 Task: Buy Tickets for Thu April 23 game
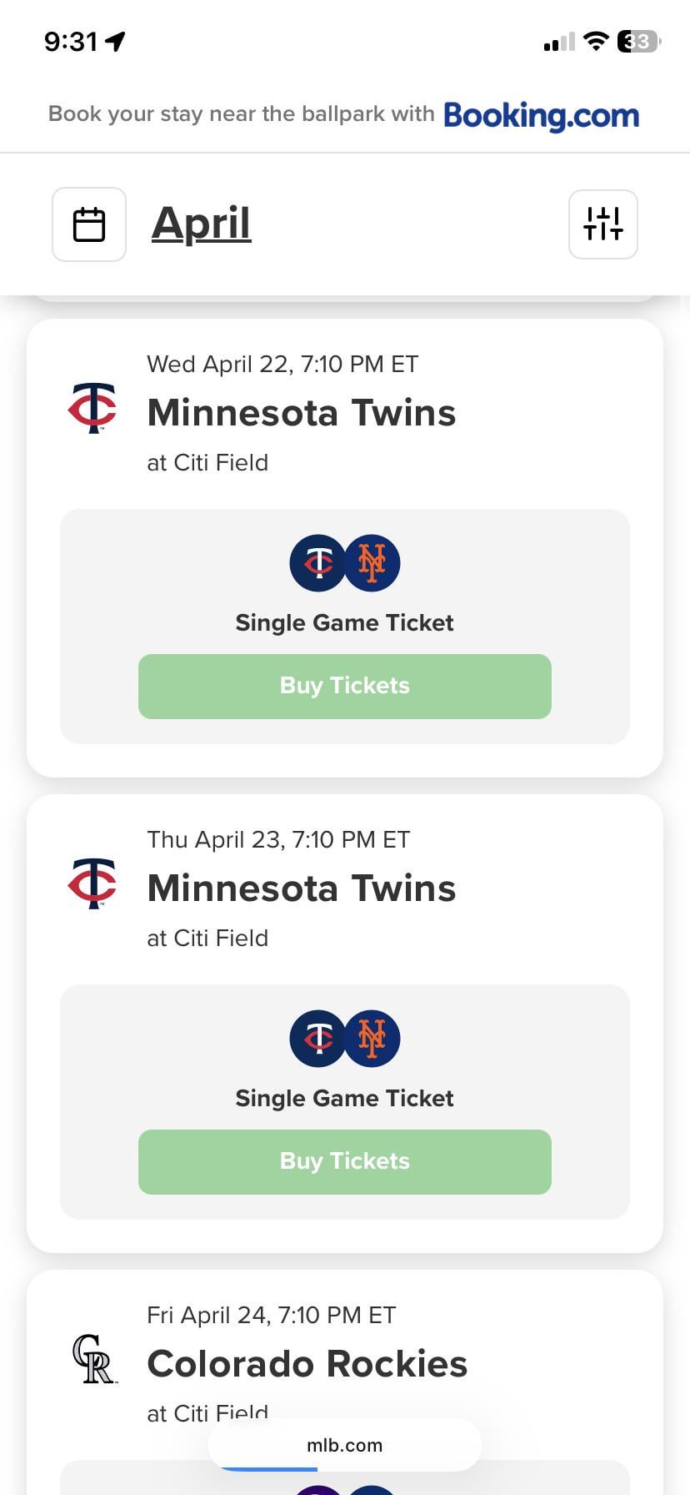[x=344, y=1161]
